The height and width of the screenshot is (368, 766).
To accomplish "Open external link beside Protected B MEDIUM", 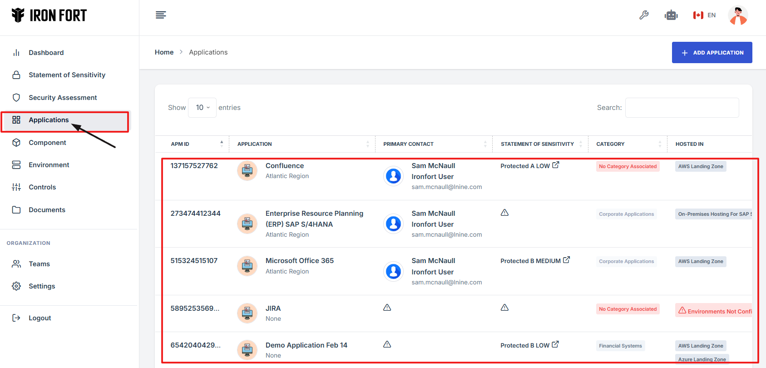I will click(566, 260).
